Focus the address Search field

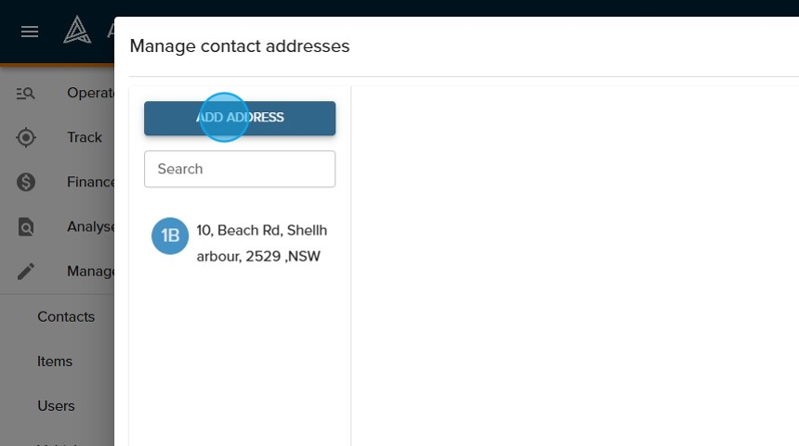[x=240, y=169]
